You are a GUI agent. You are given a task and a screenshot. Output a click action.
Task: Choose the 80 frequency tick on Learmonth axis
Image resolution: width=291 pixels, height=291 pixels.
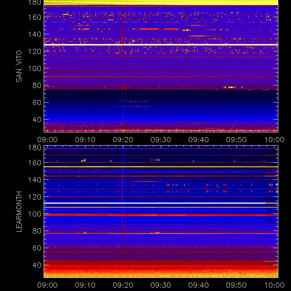[x=37, y=231]
